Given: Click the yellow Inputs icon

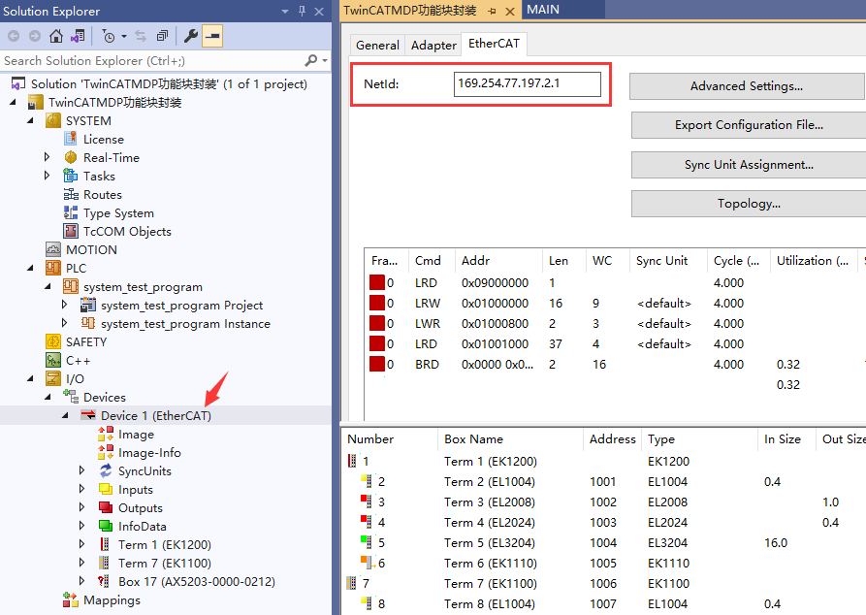Looking at the screenshot, I should coord(106,489).
